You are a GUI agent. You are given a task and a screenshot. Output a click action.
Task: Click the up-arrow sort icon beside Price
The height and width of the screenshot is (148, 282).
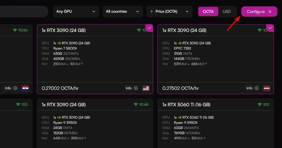[x=152, y=12]
